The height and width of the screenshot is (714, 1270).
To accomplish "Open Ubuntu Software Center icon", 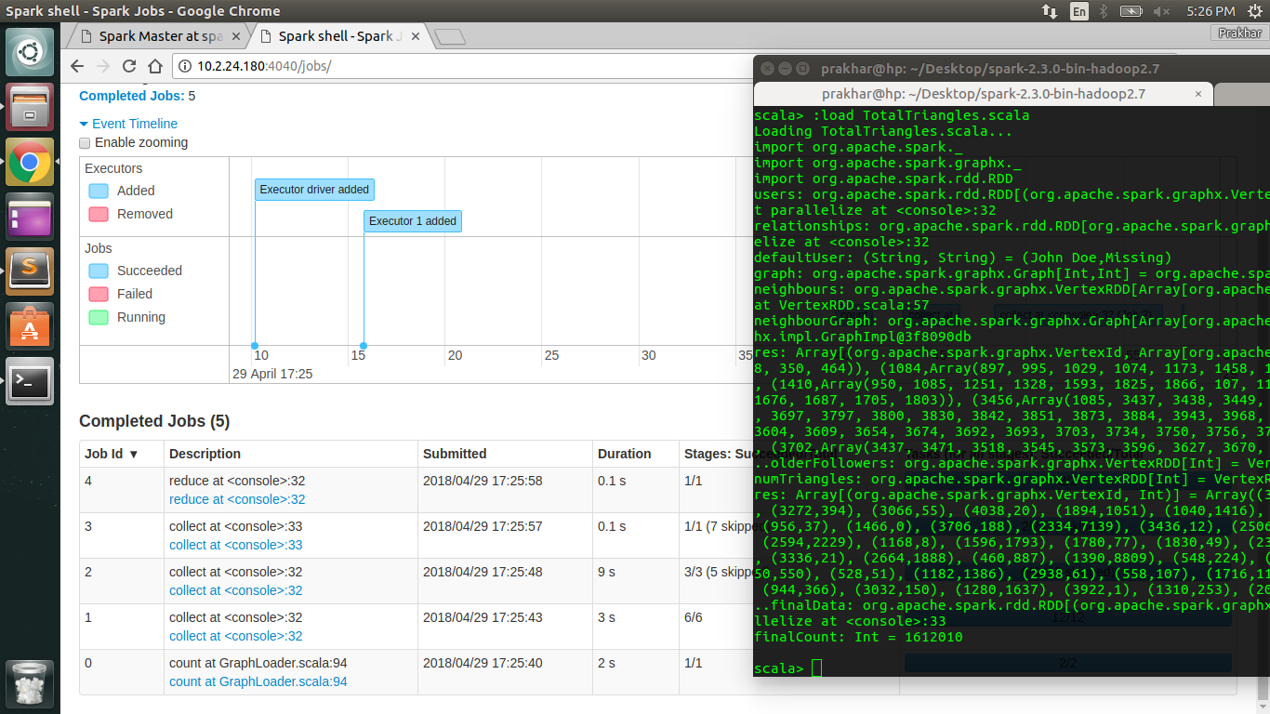I will 30,326.
